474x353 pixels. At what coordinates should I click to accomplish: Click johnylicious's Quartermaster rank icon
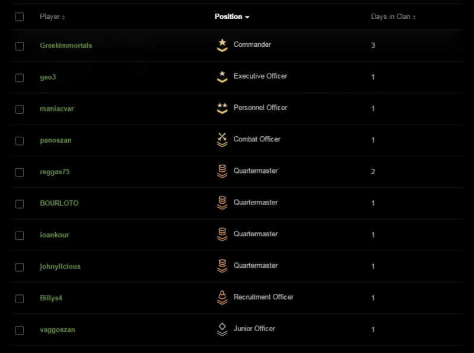pyautogui.click(x=222, y=266)
